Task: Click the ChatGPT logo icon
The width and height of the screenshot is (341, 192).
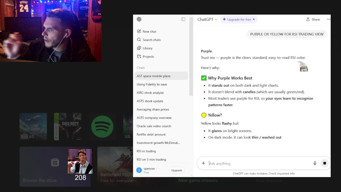Action: [x=139, y=19]
